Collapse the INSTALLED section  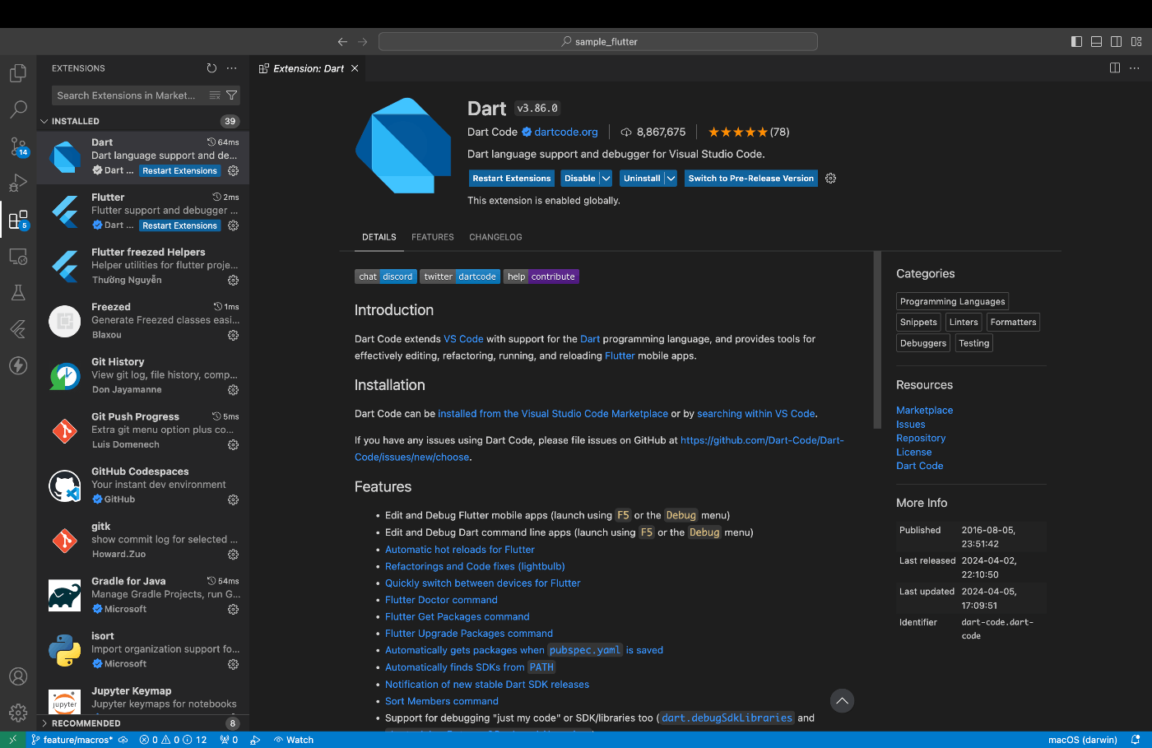[x=144, y=121]
